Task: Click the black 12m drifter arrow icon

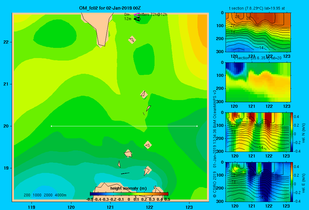Action: (137, 19)
